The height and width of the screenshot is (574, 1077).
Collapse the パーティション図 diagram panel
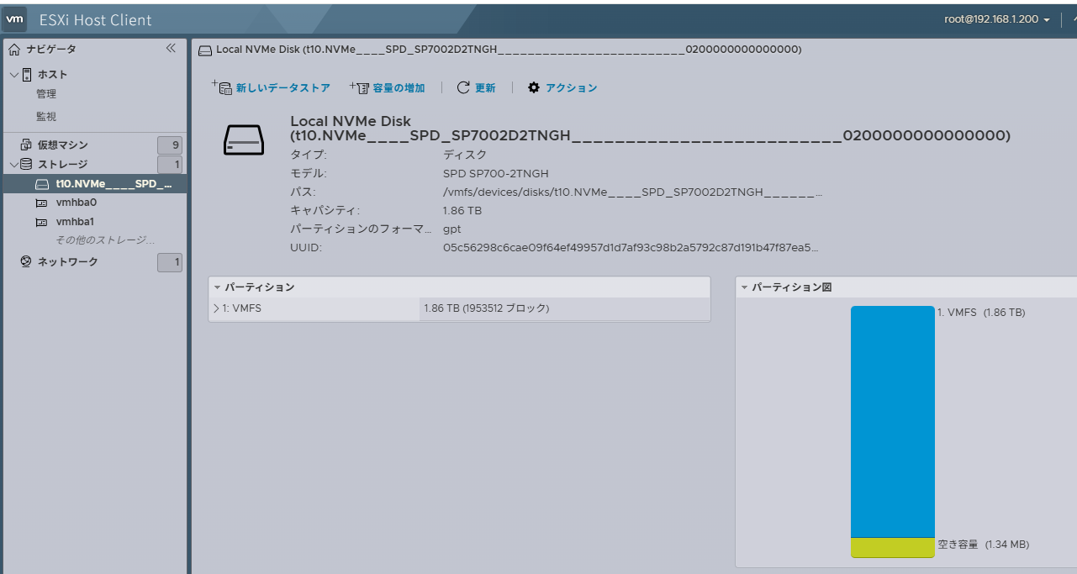(x=744, y=287)
